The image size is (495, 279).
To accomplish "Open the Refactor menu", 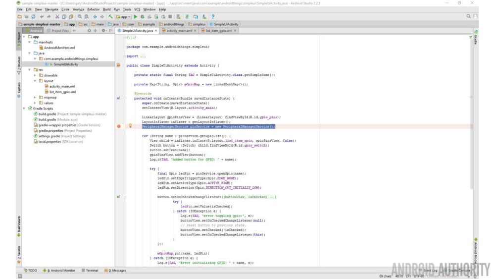I will (x=93, y=9).
